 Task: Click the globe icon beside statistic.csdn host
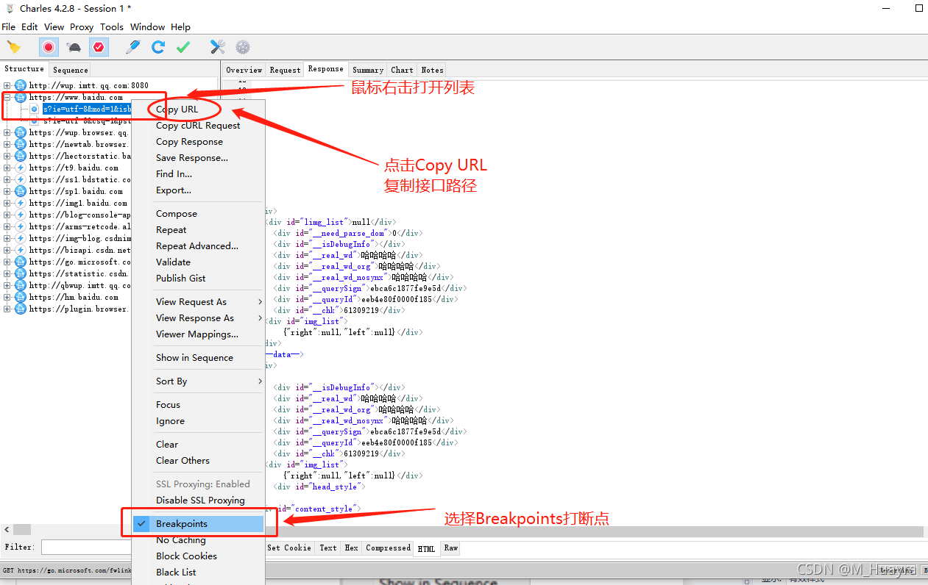click(21, 273)
